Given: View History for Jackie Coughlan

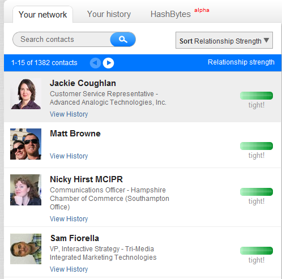Looking at the screenshot, I should 69,114.
